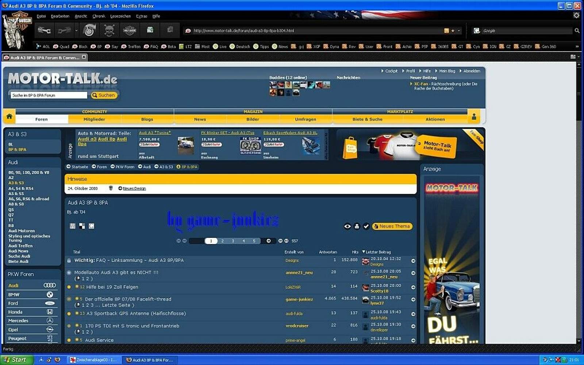Image resolution: width=584 pixels, height=365 pixels.
Task: Click the Opel logo in PKW Foren
Action: (50, 329)
